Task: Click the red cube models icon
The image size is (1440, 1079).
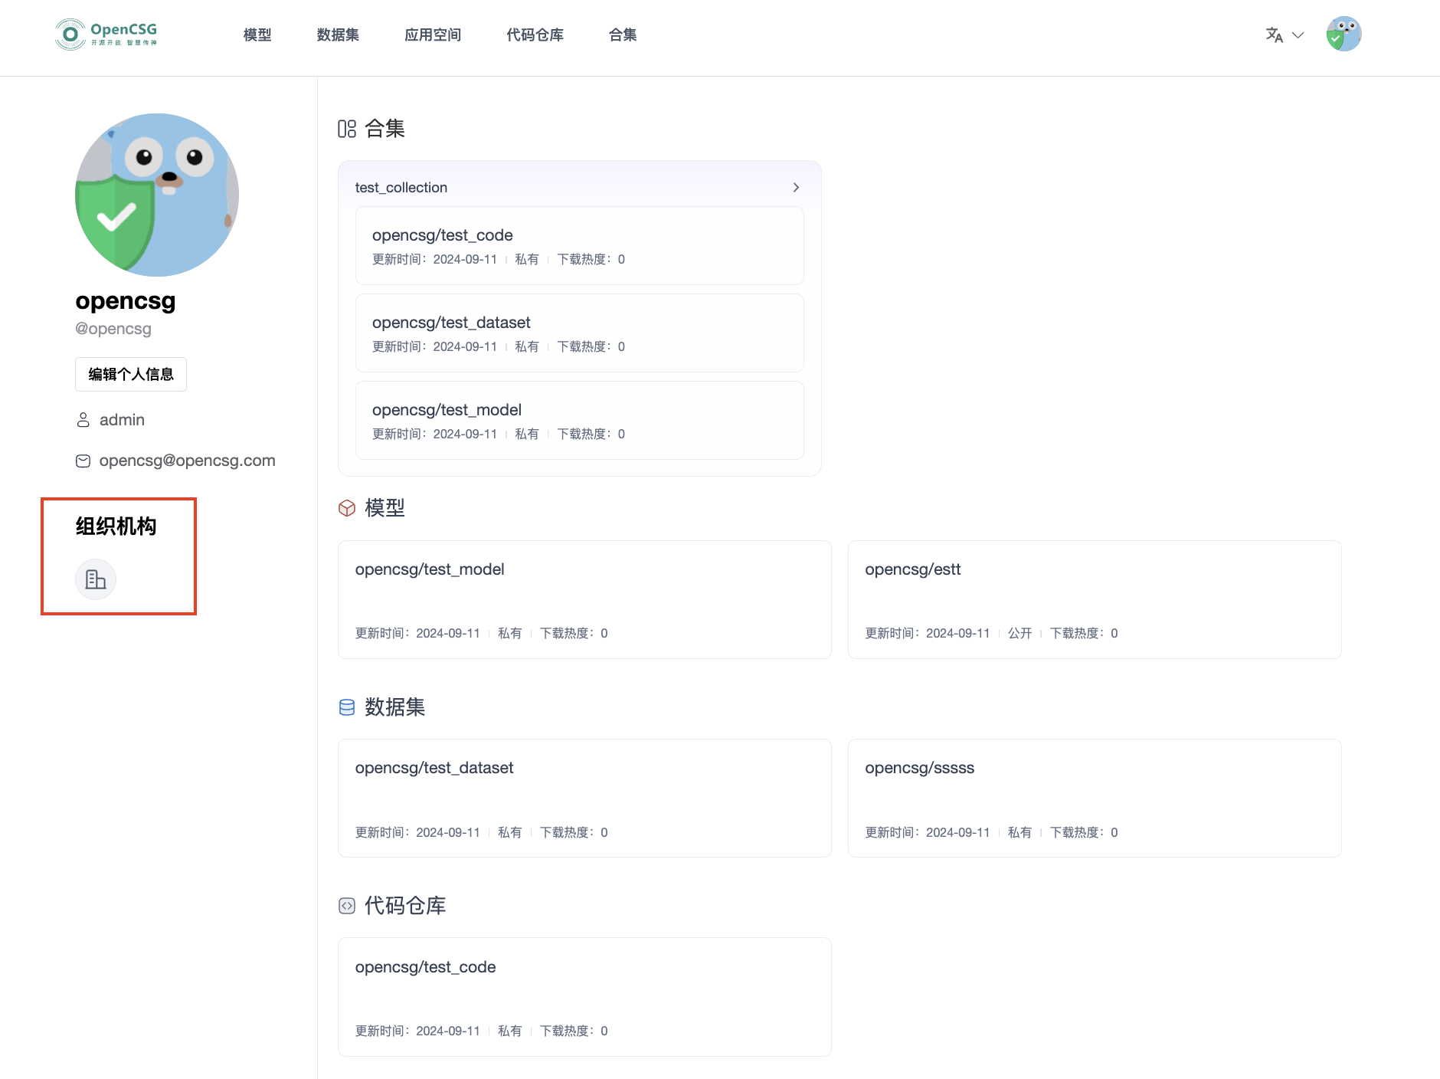Action: (347, 508)
